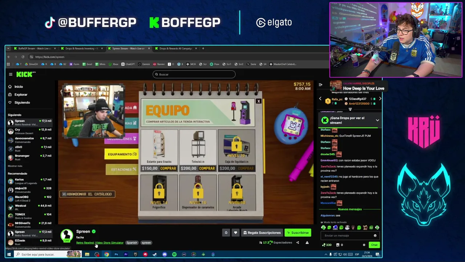The width and height of the screenshot is (465, 262).
Task: Open the Excel bookmark
Action: coord(87,64)
